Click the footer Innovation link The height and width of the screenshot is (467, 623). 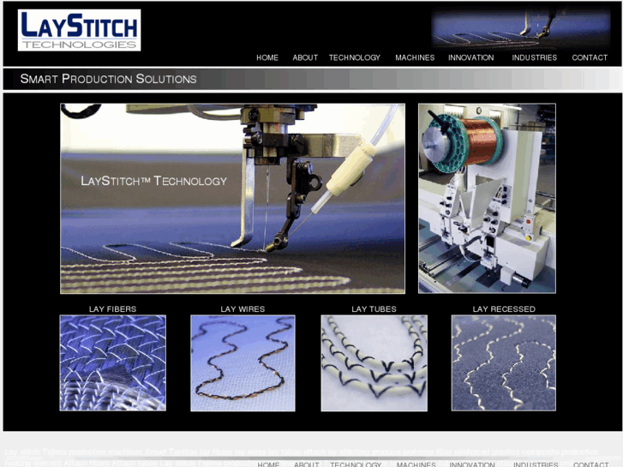(x=472, y=464)
